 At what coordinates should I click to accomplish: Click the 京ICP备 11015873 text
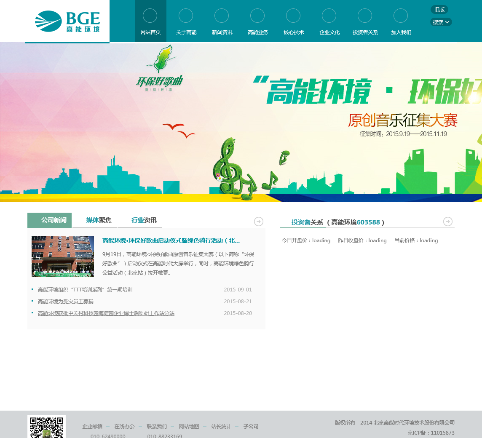click(431, 433)
